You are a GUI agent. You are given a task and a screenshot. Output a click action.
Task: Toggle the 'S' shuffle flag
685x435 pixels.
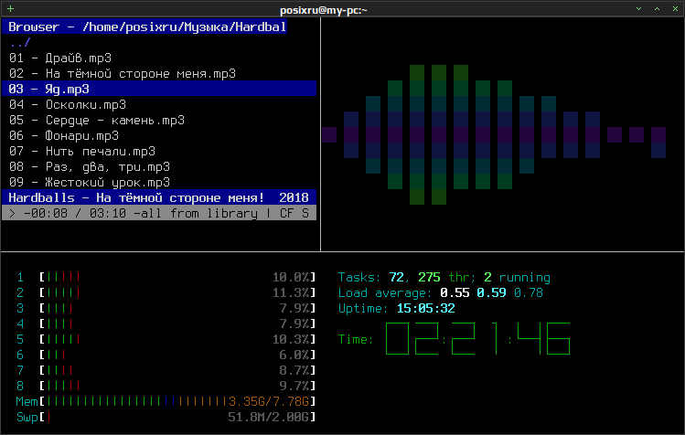pos(305,214)
